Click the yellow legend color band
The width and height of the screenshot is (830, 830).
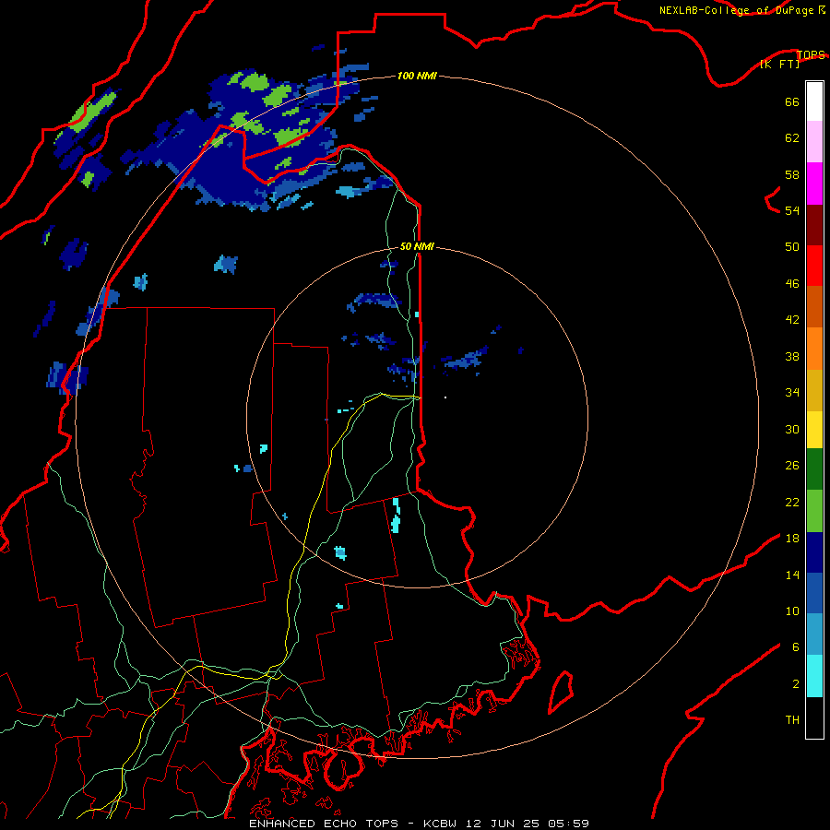pos(814,430)
